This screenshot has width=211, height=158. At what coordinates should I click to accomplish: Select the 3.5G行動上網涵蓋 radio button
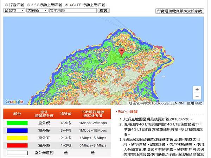[x=28, y=5]
